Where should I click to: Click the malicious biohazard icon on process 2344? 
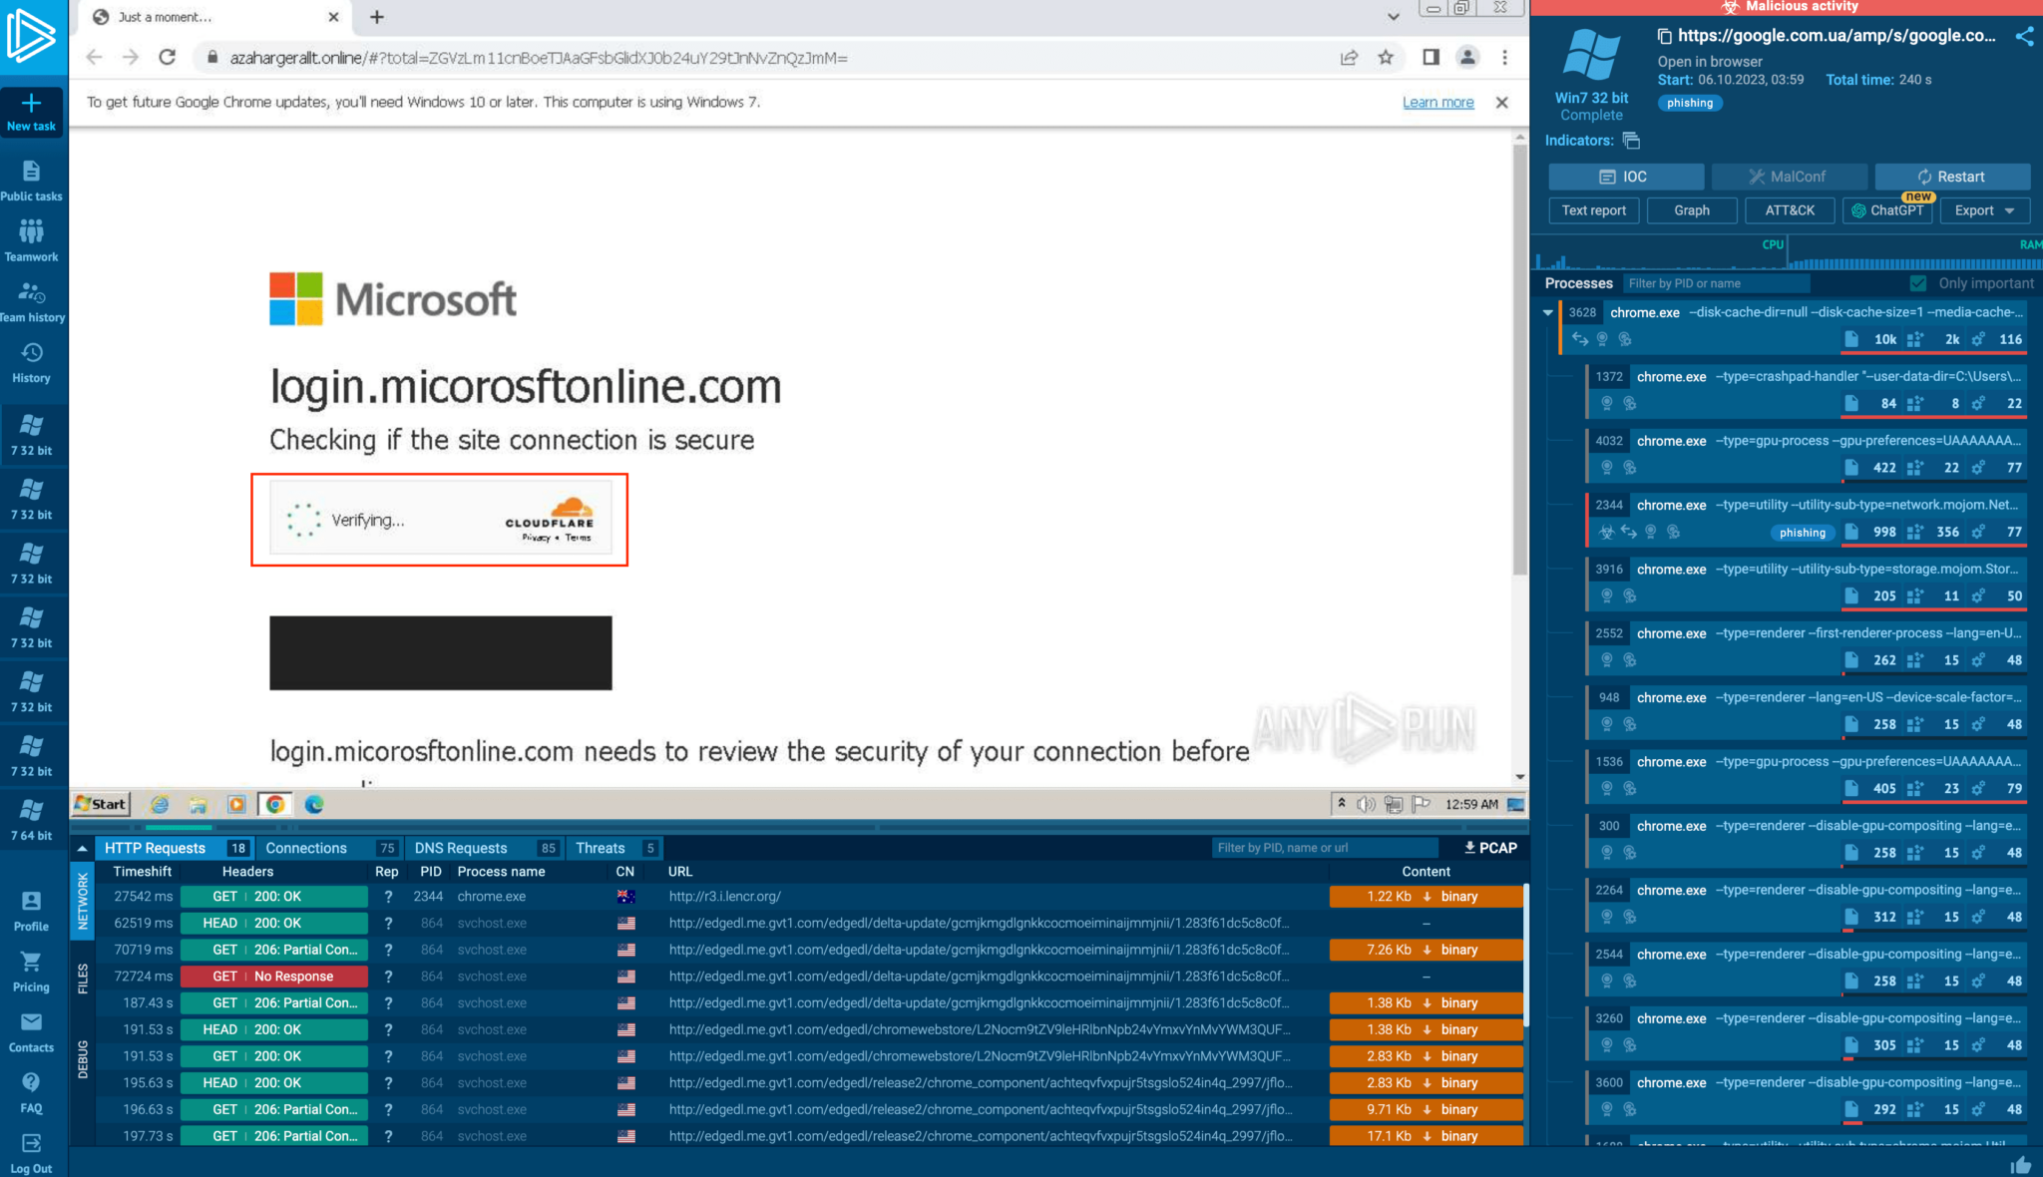(x=1607, y=532)
